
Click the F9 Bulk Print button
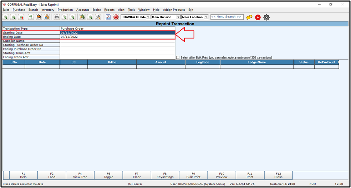[x=193, y=175]
